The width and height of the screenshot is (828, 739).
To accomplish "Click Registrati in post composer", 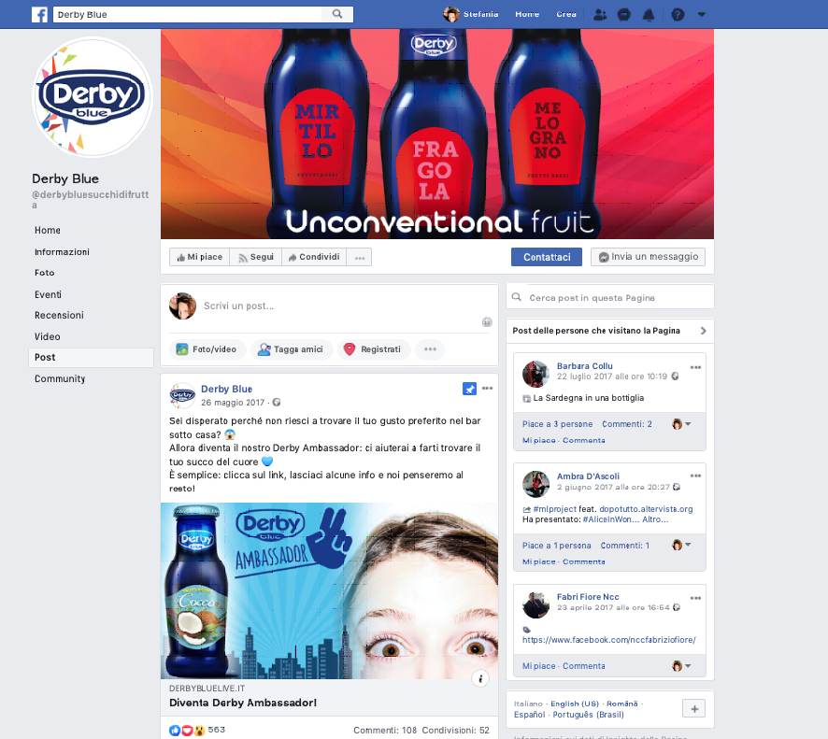I will (374, 349).
